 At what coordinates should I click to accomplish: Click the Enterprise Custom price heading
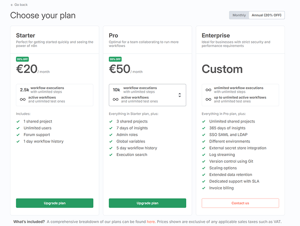(x=222, y=69)
